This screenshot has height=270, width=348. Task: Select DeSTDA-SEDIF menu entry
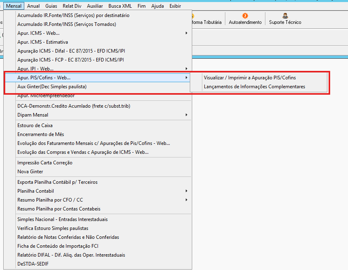tap(98, 264)
